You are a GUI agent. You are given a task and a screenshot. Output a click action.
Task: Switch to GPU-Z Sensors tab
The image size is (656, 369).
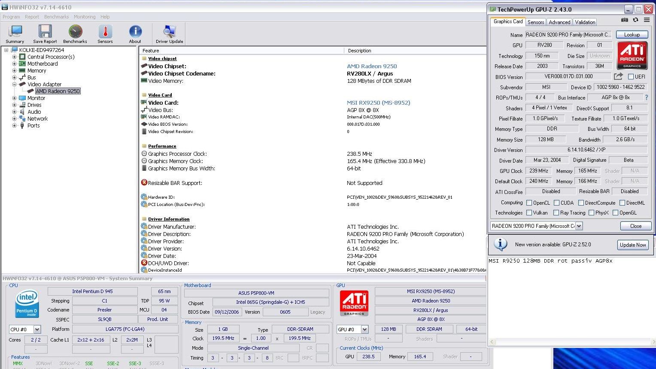point(536,22)
